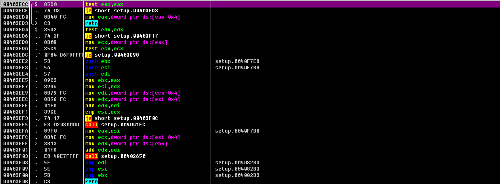The width and height of the screenshot is (500, 184).
Task: Select the retn instruction at 00403ED3
Action: click(92, 23)
